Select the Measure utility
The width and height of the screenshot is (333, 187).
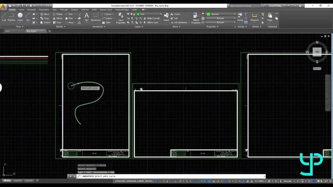[x=254, y=17]
